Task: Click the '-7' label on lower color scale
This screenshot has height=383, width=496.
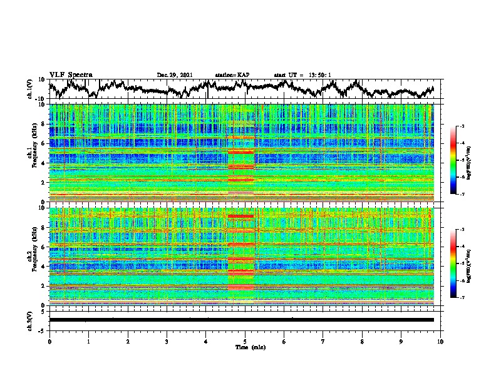Action: (462, 297)
